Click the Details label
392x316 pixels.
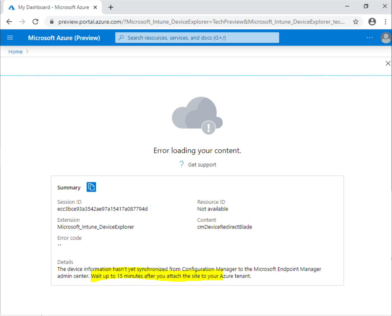[65, 262]
